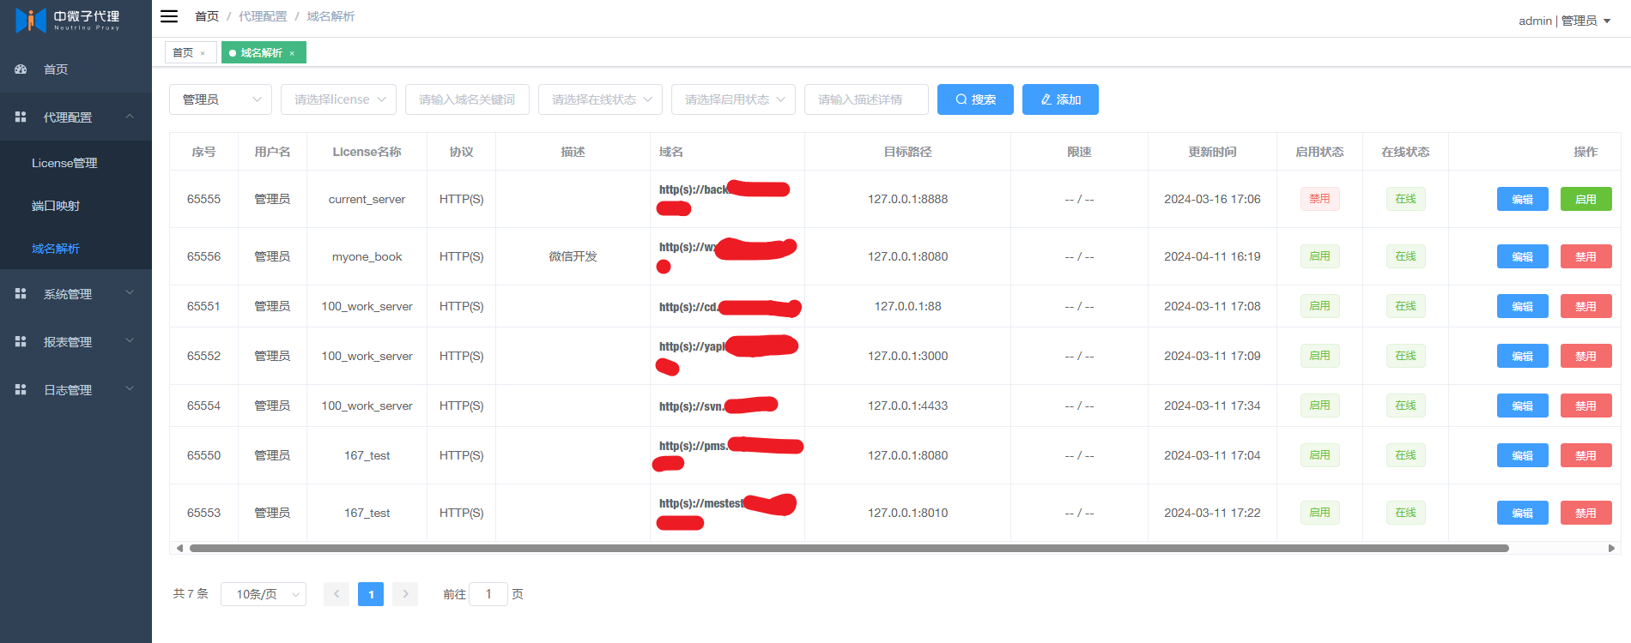1631x643 pixels.
Task: Open the 首页 dashboard icon in sidebar
Action: 21,69
